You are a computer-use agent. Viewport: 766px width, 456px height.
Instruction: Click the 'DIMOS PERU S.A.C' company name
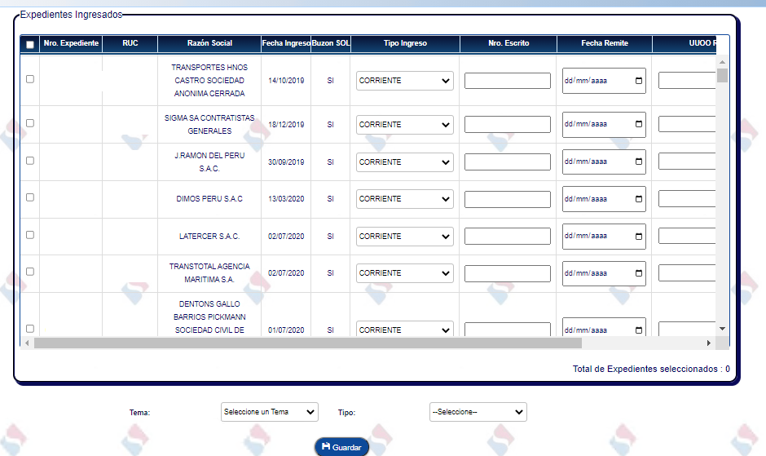tap(209, 199)
